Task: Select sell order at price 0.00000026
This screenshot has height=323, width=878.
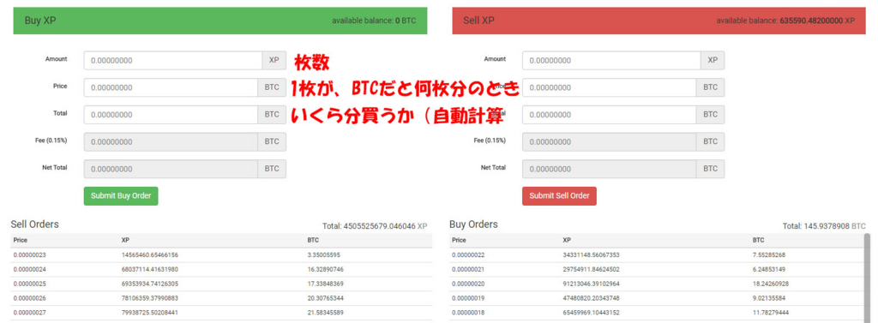Action: (221, 298)
